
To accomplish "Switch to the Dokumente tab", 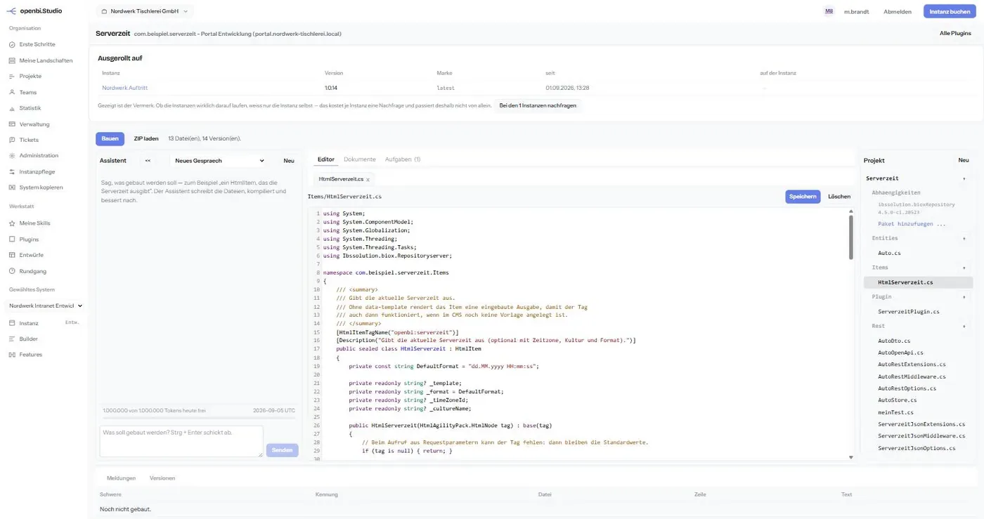I will 360,159.
